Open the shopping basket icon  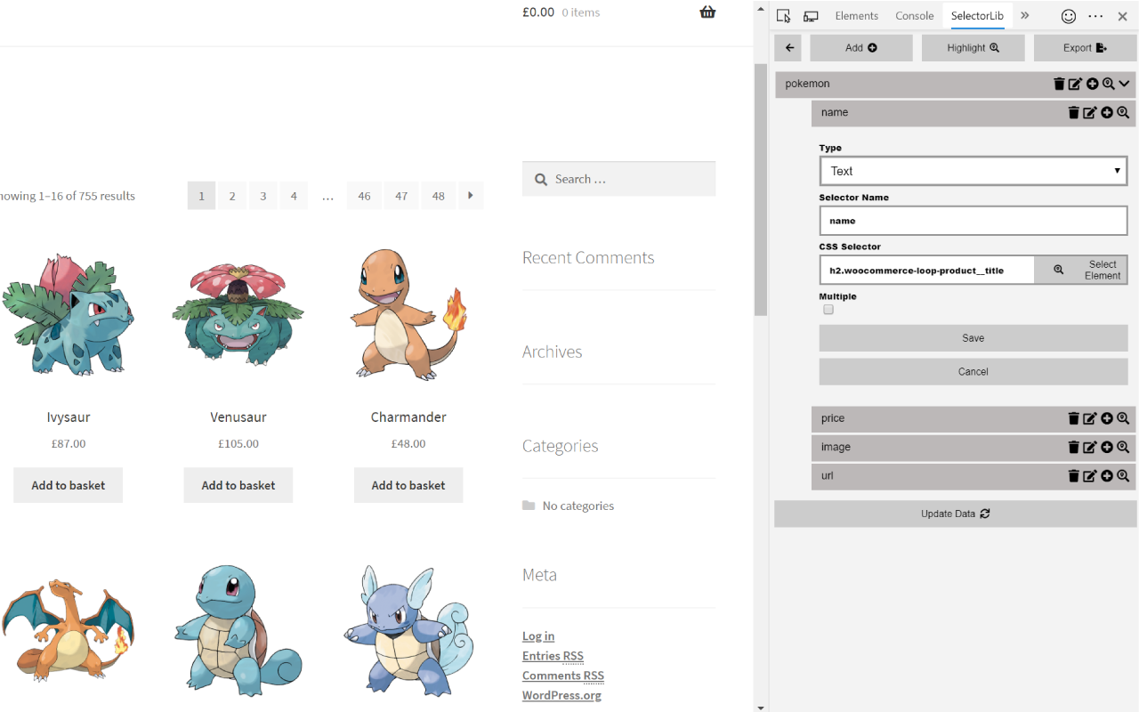pyautogui.click(x=707, y=12)
